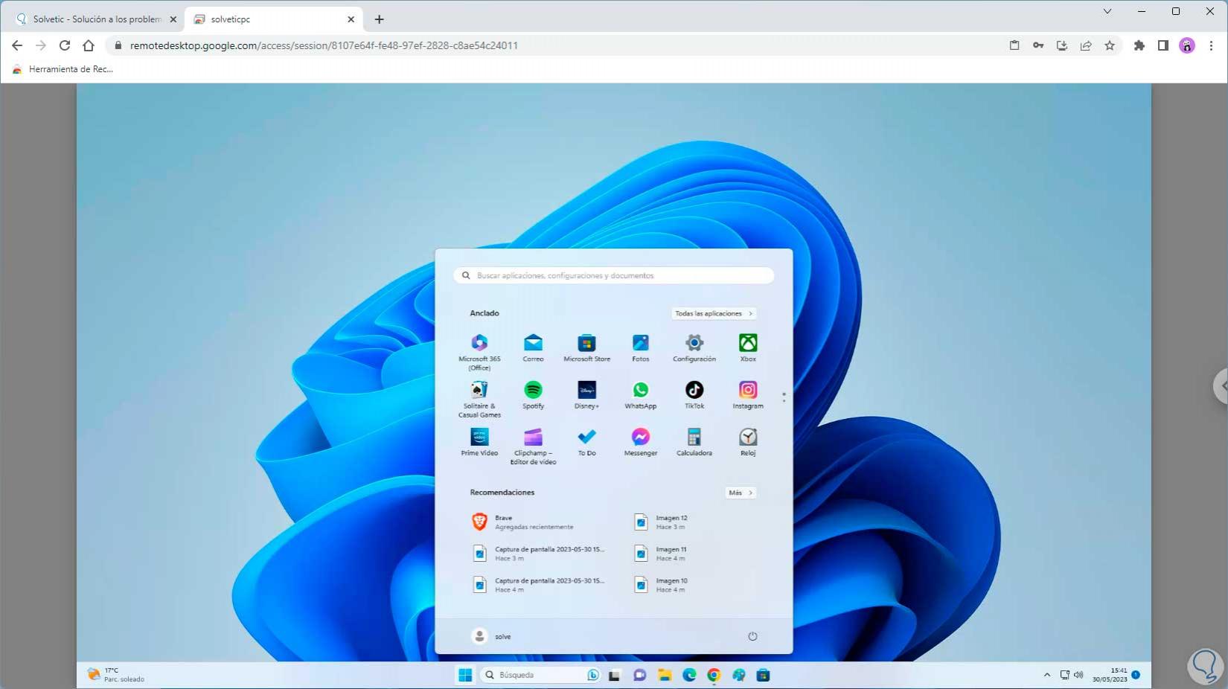Open the Correo mail app
Viewport: 1228px width, 689px height.
533,347
